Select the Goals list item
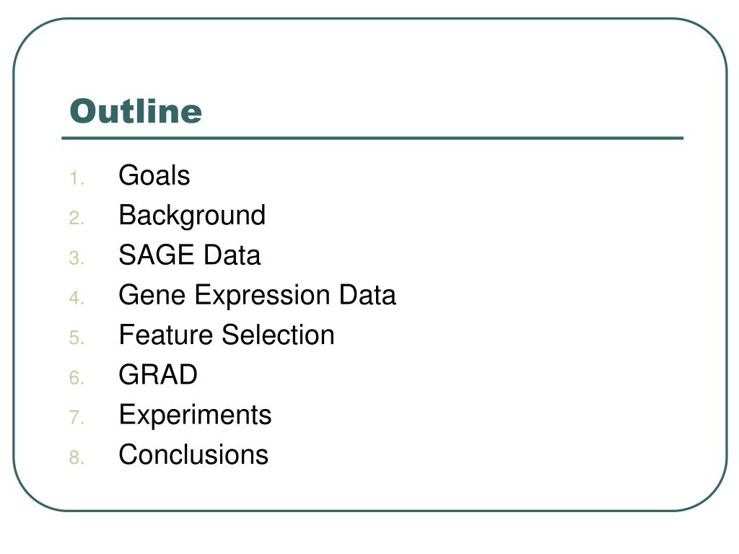Image resolution: width=739 pixels, height=554 pixels. click(154, 176)
